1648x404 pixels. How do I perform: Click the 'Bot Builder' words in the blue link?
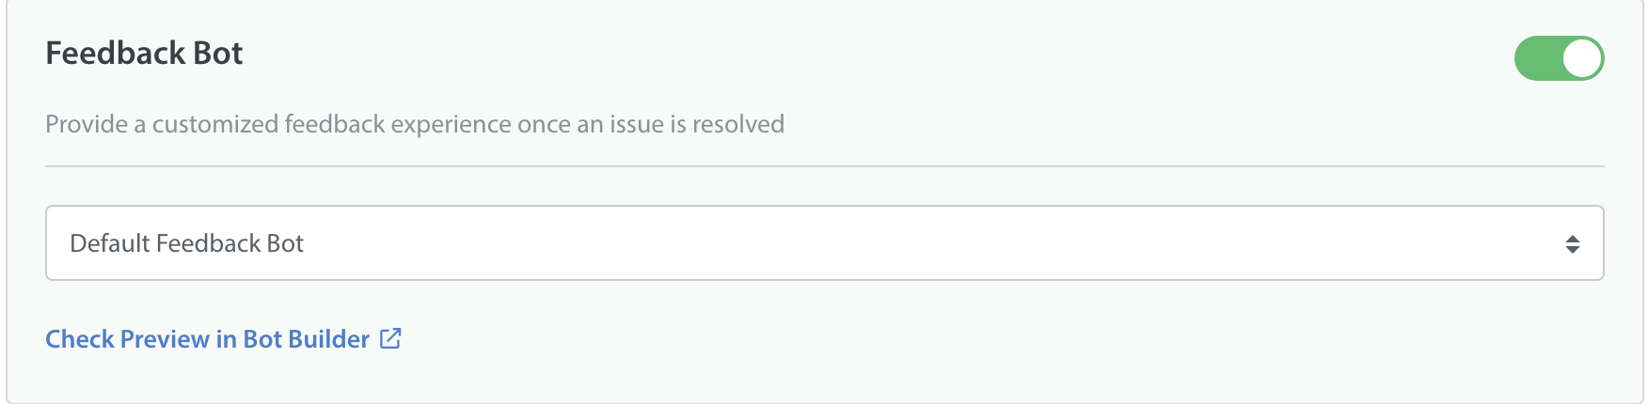307,339
